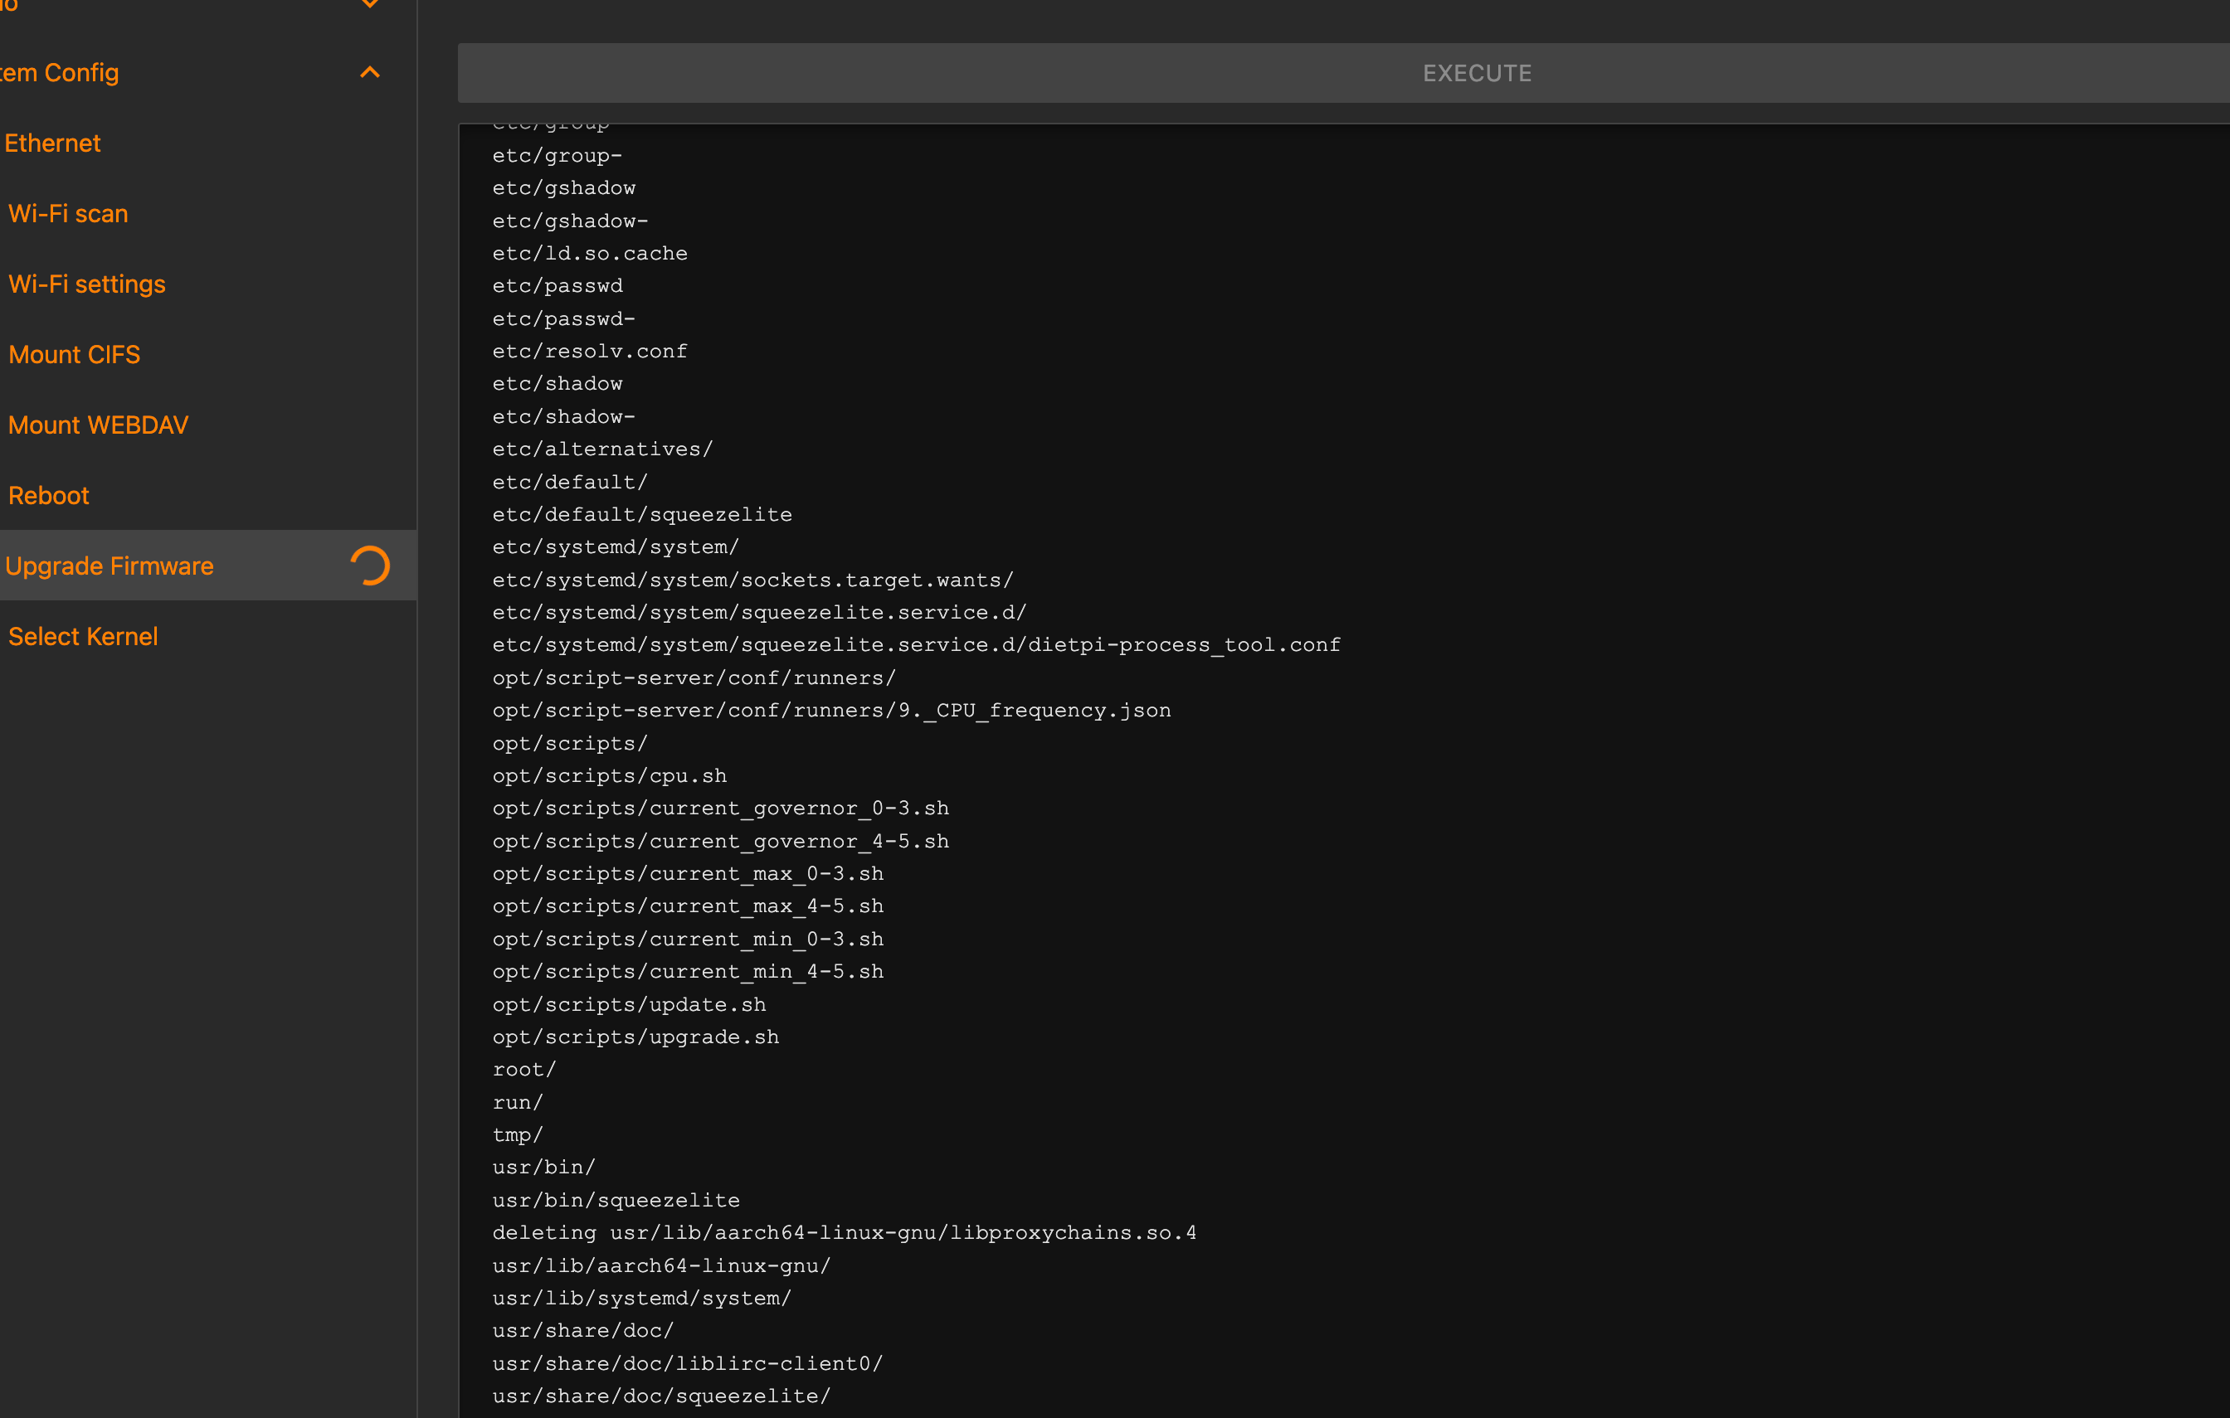
Task: Open the Ethernet config page
Action: 53,143
